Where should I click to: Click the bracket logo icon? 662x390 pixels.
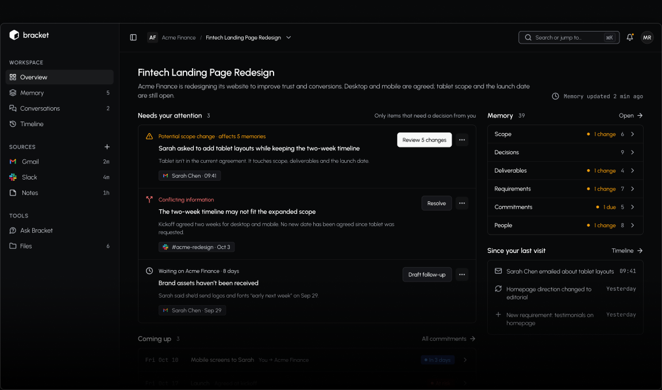coord(14,35)
